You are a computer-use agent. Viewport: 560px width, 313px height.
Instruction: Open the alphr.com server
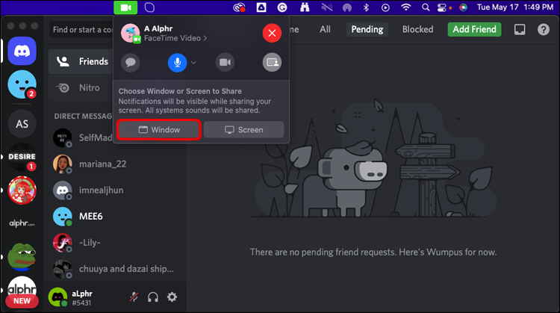pyautogui.click(x=22, y=223)
